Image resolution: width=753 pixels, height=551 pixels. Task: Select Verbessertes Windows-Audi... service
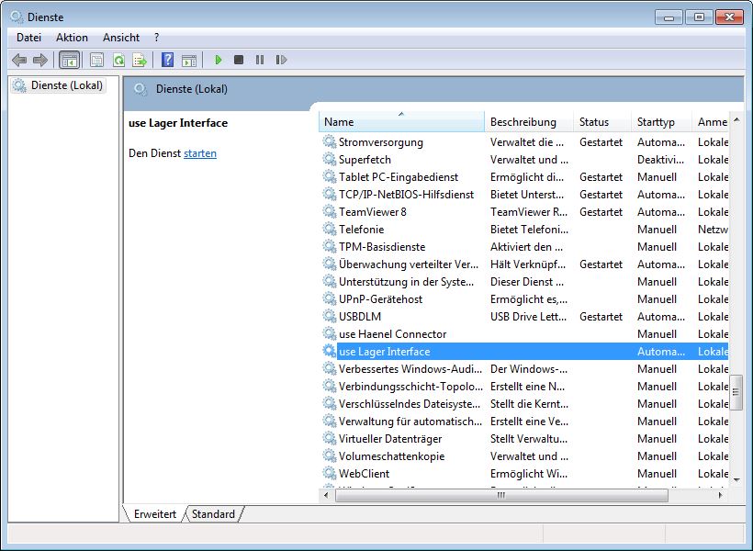(410, 368)
